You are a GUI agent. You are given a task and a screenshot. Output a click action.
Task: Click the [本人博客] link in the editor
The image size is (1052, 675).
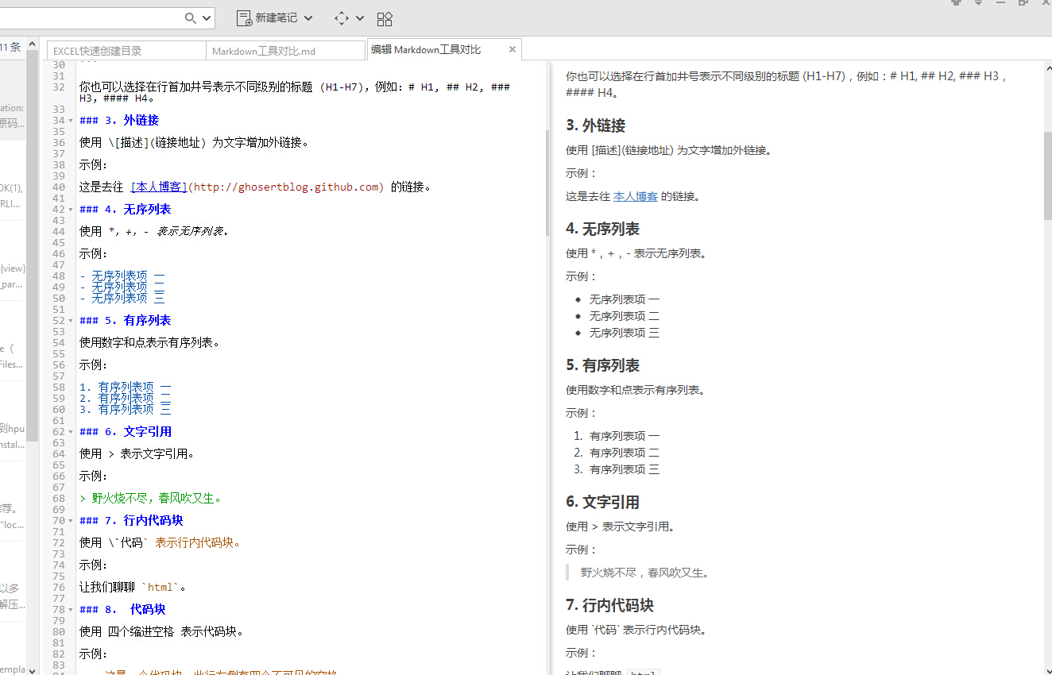158,187
